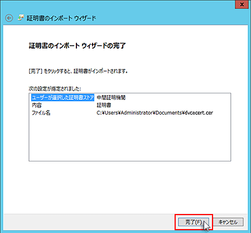Click the 証明書 value next to 内容
This screenshot has width=251, height=233.
tap(104, 105)
